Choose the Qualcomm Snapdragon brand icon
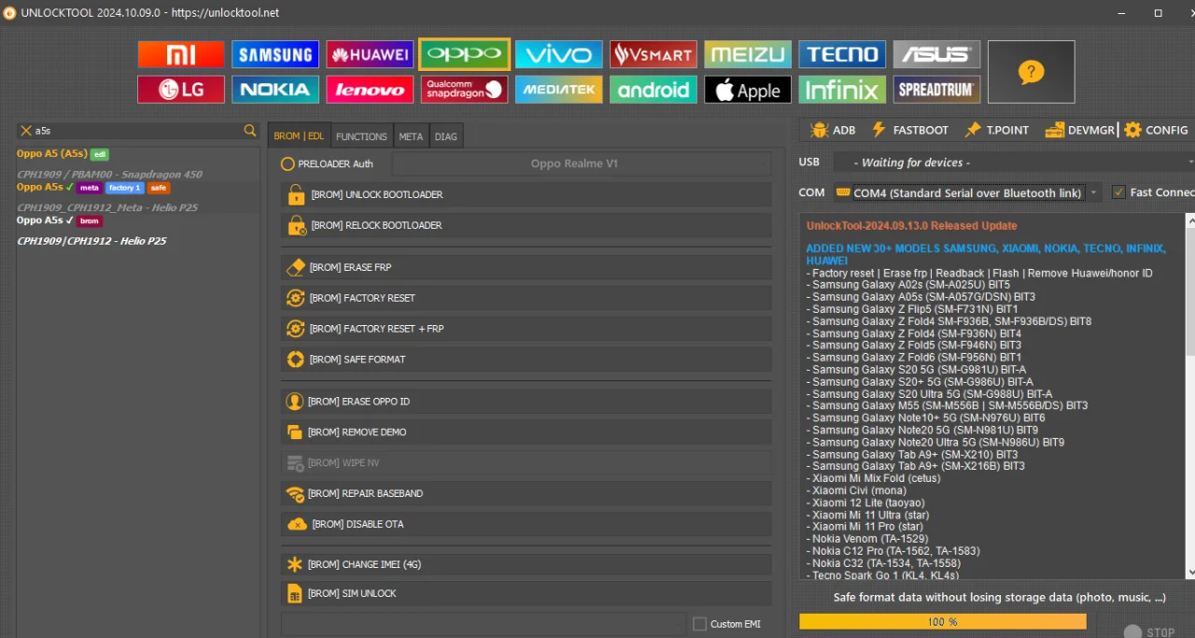This screenshot has height=638, width=1195. click(x=464, y=90)
